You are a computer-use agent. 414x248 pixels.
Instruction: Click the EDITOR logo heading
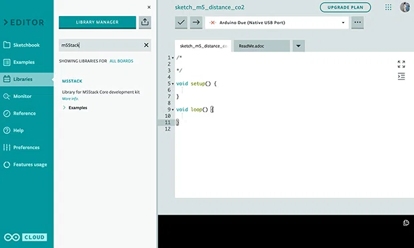[x=24, y=23]
